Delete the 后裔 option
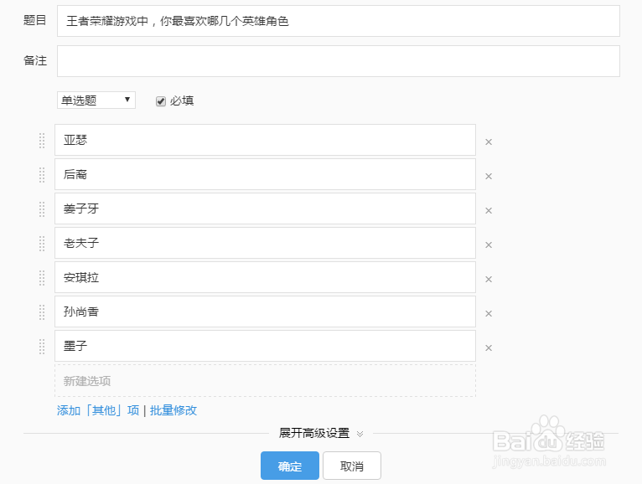The height and width of the screenshot is (484, 642). 489,177
